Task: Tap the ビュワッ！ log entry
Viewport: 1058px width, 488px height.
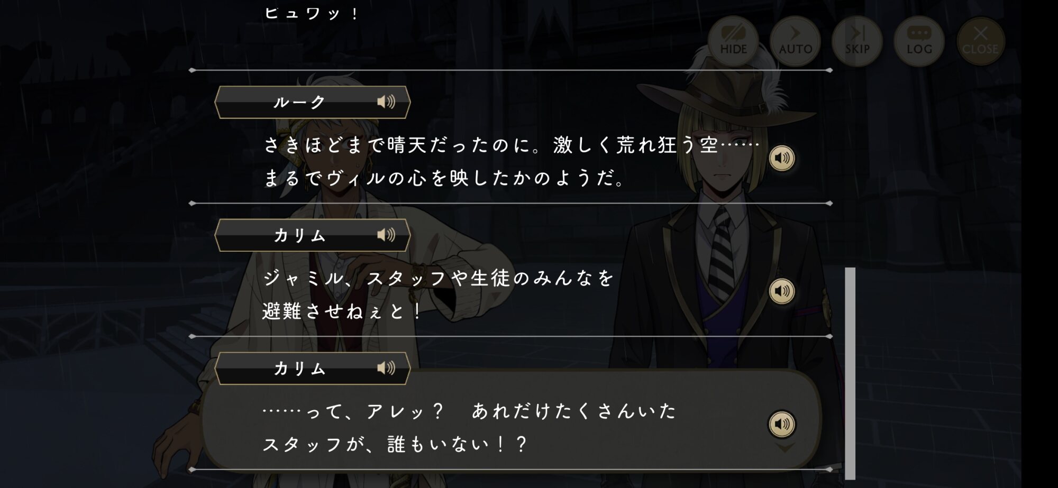Action: [312, 13]
